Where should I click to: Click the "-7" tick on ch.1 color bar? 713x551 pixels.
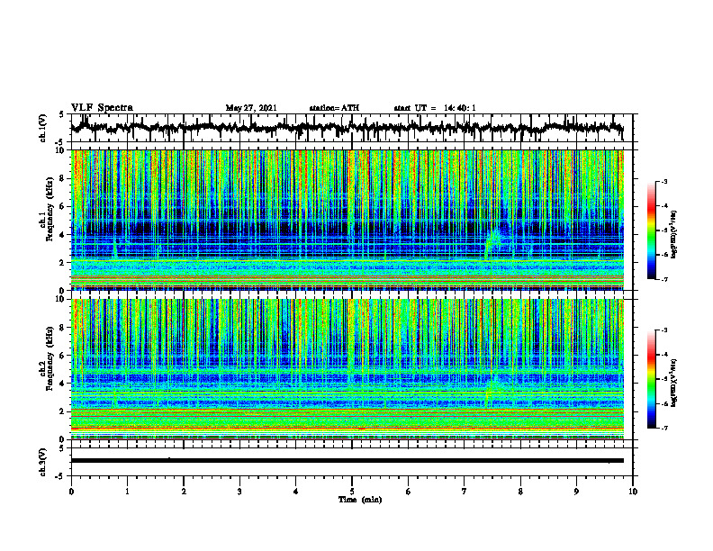coord(663,279)
